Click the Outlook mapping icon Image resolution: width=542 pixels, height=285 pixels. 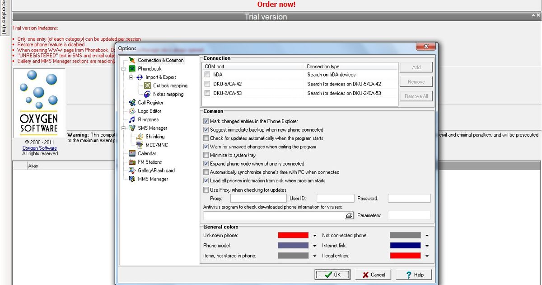tap(147, 85)
